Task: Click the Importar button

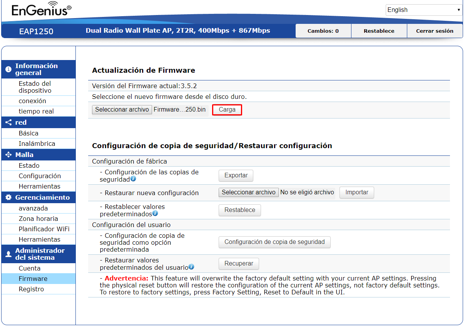Action: point(357,192)
